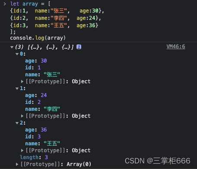Click the console input prompt chevron
197x169 pixels.
(5, 4)
